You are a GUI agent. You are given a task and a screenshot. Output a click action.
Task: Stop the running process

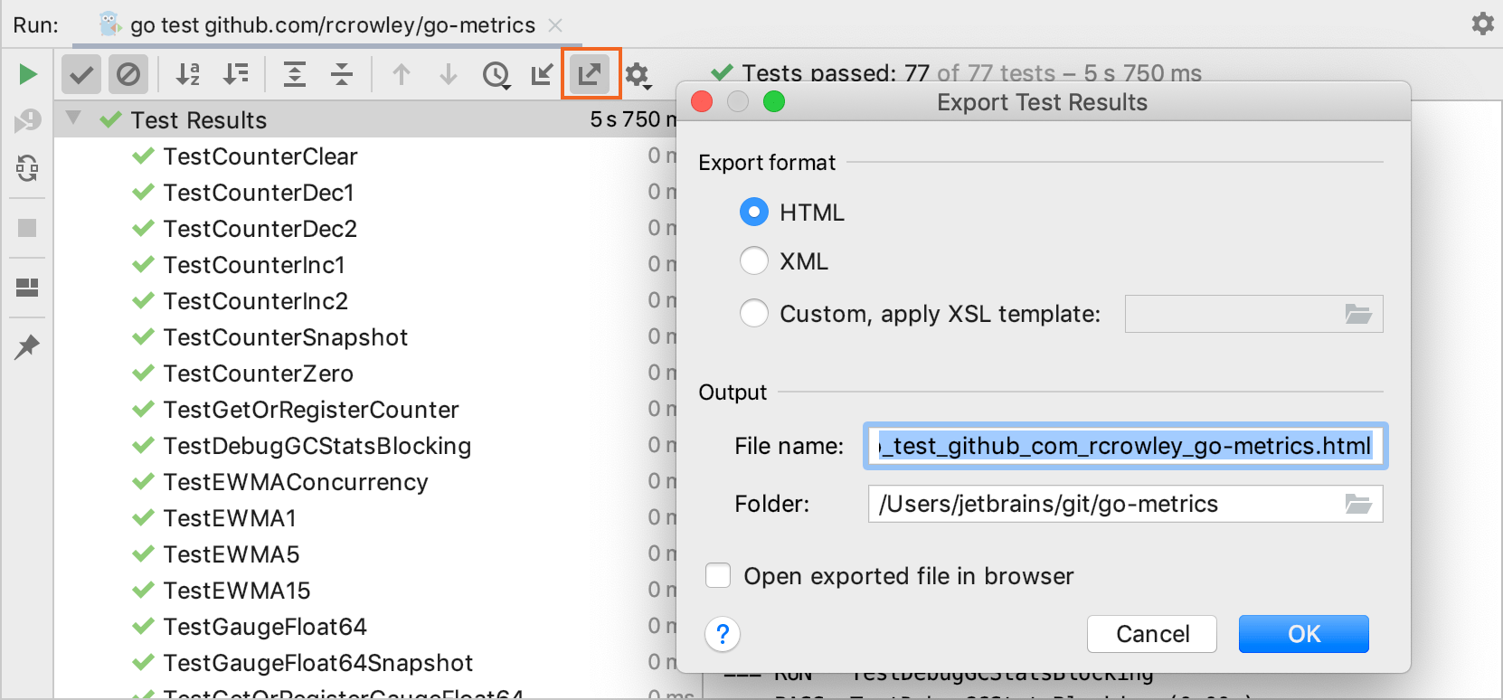pos(28,228)
